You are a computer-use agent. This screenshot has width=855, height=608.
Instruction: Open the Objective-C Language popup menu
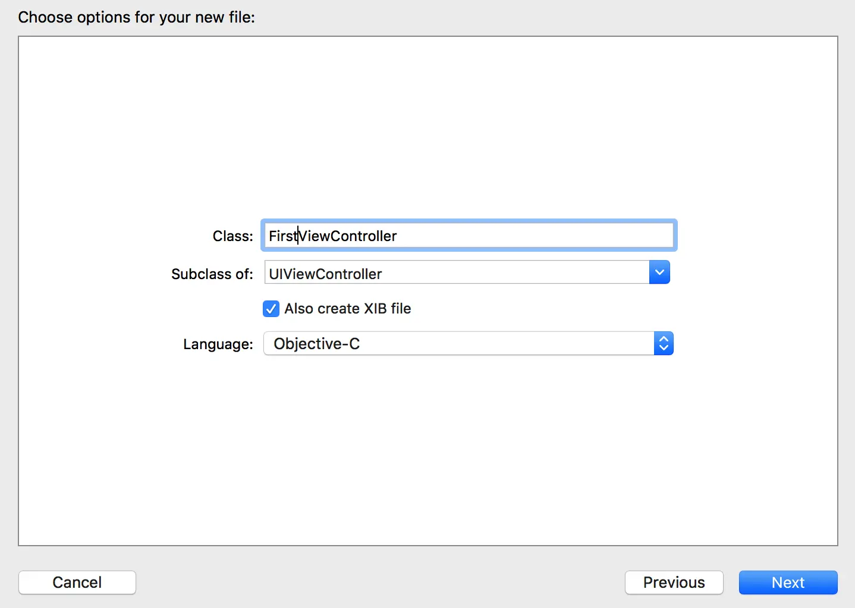pos(469,344)
